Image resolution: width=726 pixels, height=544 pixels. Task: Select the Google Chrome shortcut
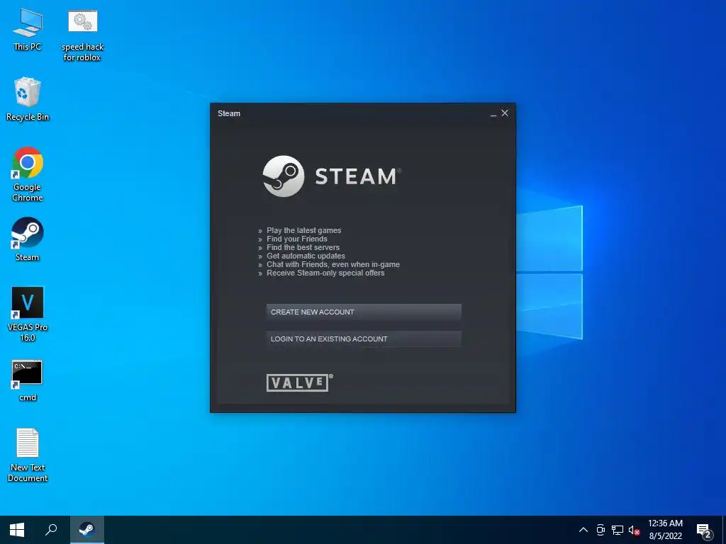28,174
